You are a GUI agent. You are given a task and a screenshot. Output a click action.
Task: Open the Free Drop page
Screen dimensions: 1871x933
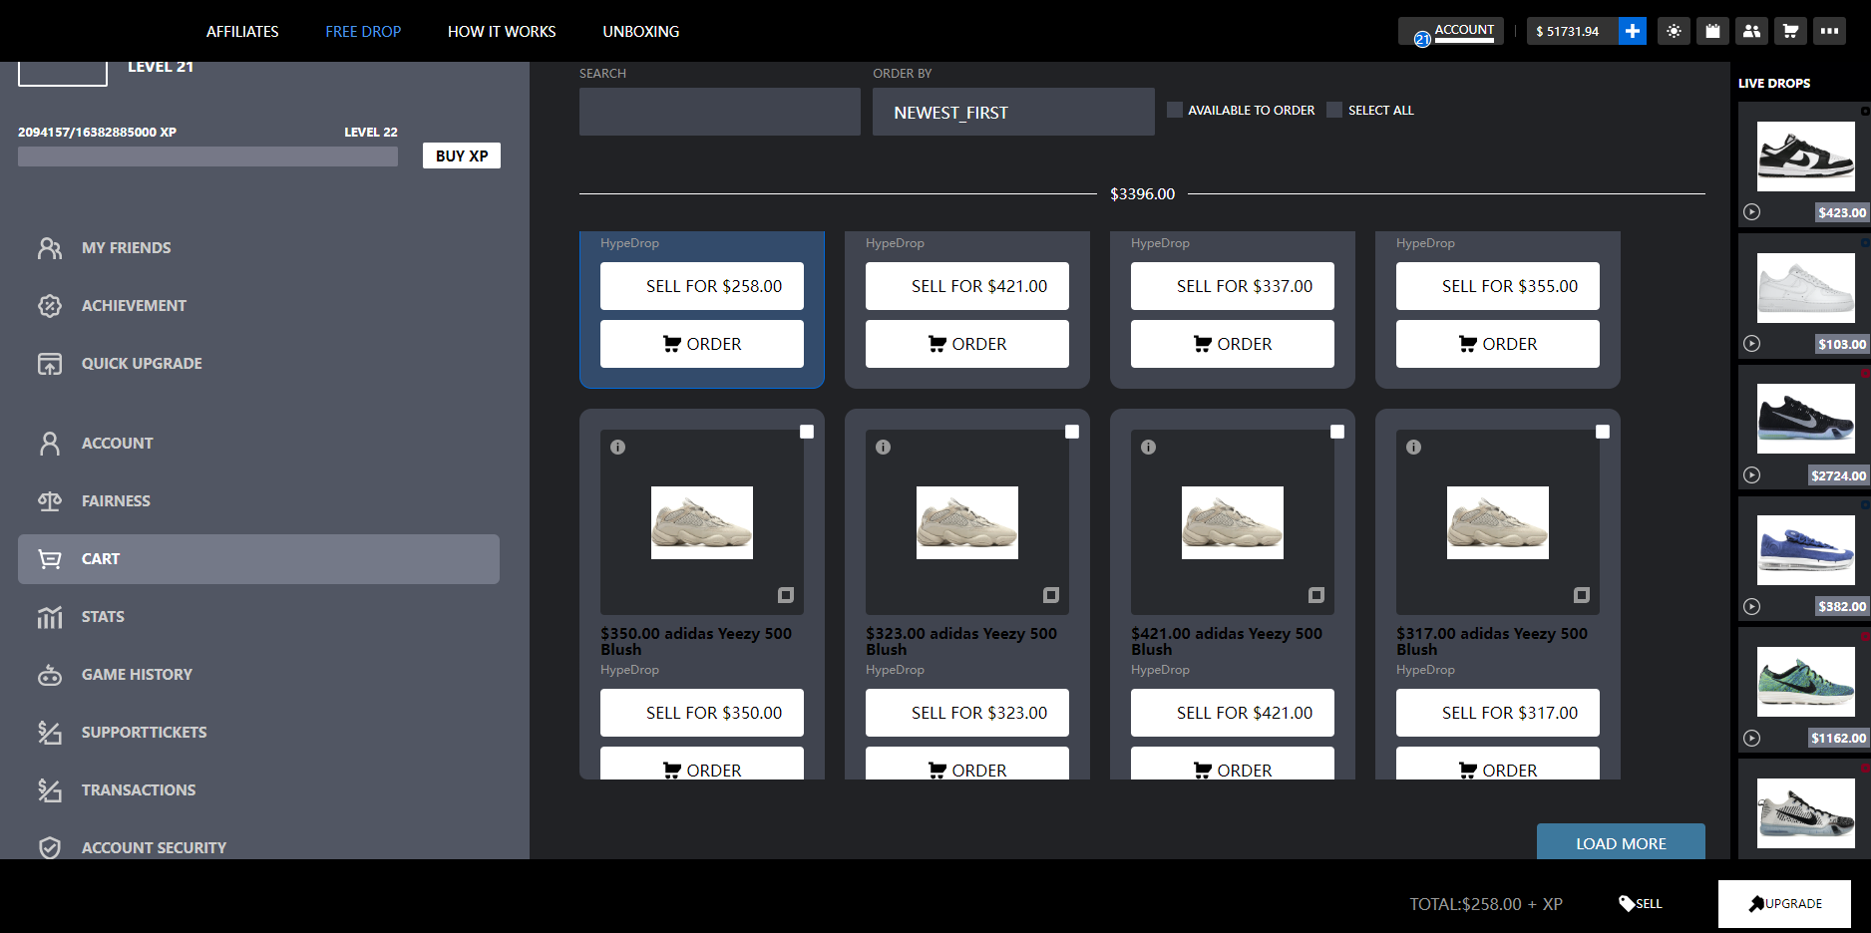coord(363,31)
